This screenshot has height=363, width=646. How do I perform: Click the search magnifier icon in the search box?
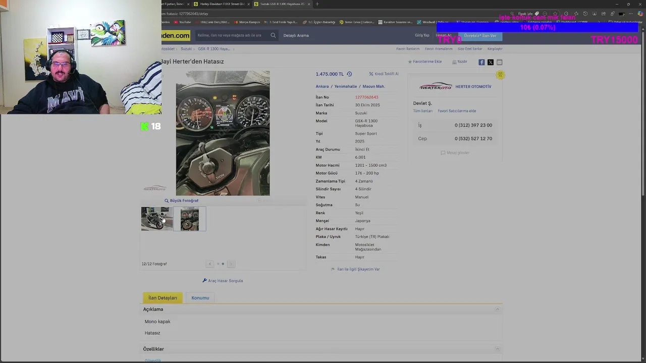click(273, 35)
